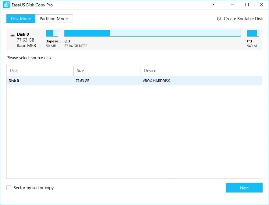Close the EaseUS Disk Copy window
The image size is (269, 205).
point(261,5)
